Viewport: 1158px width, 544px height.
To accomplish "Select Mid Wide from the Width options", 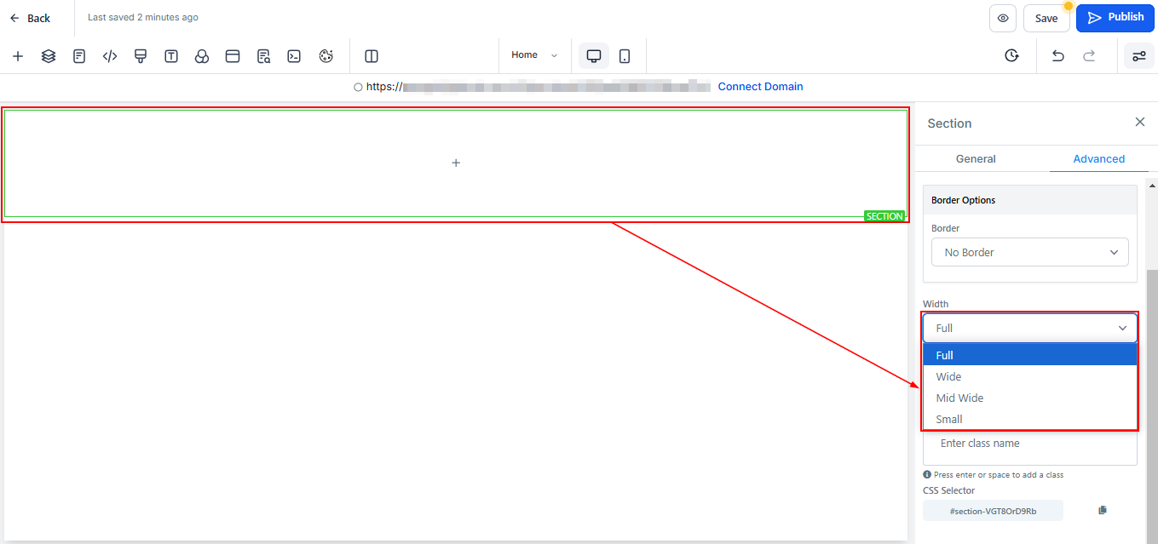I will 959,398.
